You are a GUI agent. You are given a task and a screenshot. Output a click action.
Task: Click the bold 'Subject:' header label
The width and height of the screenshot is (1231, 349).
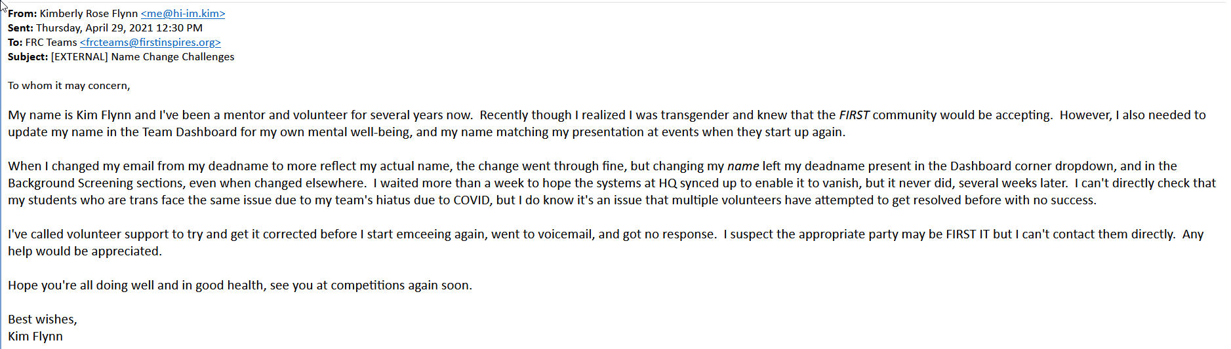(28, 57)
